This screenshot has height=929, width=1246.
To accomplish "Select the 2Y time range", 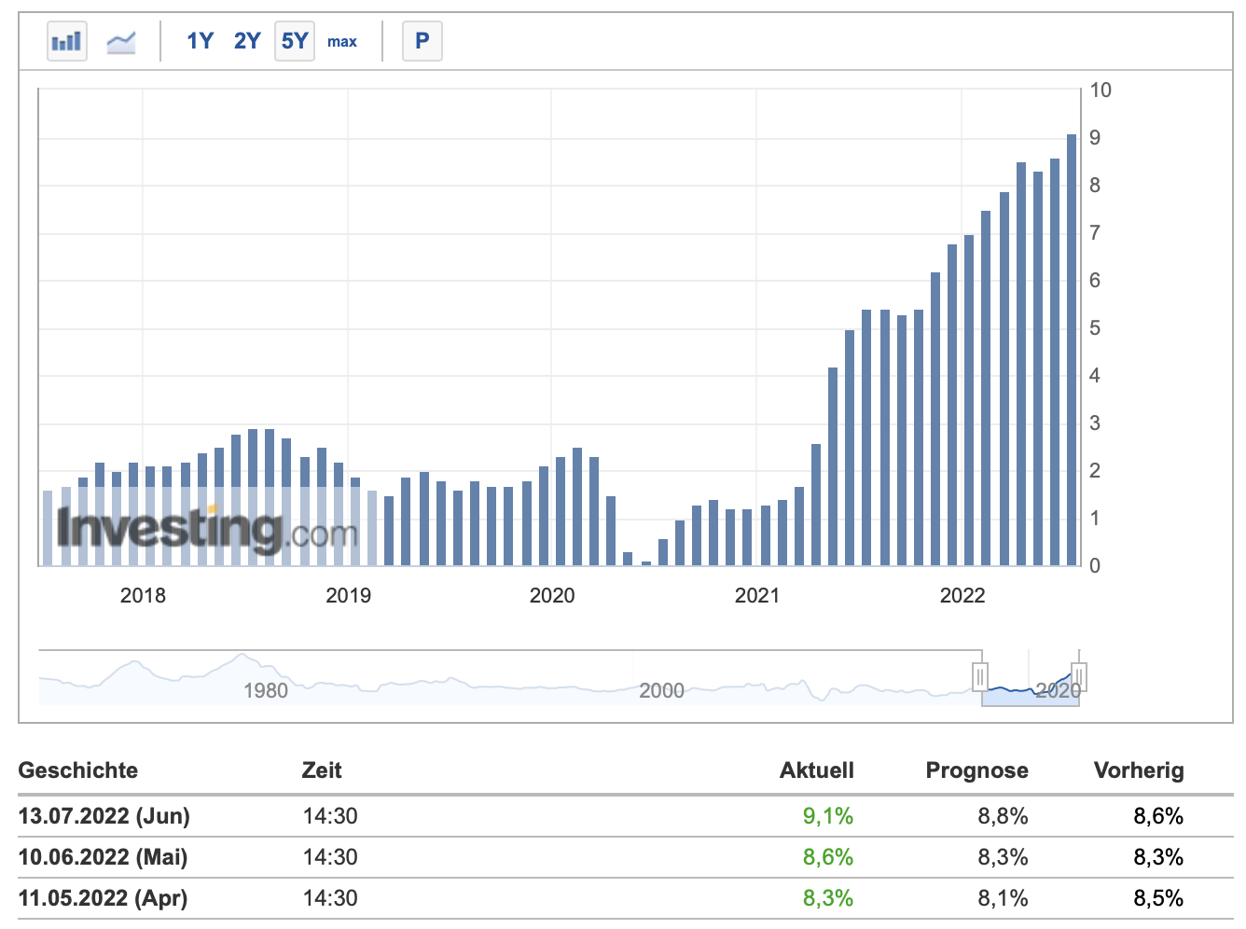I will (x=247, y=41).
